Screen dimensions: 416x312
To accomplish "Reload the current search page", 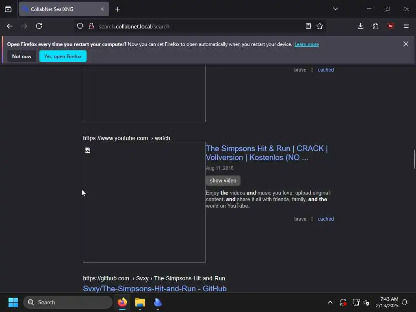I will click(x=39, y=26).
